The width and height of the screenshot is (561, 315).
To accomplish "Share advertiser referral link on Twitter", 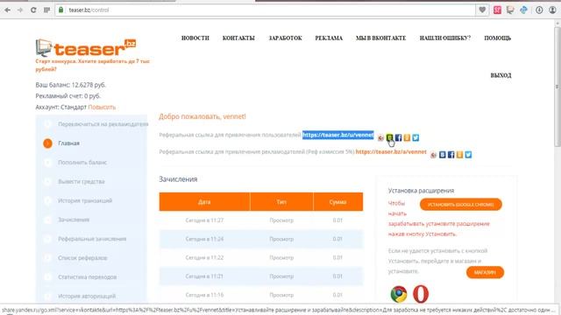I will click(x=468, y=155).
